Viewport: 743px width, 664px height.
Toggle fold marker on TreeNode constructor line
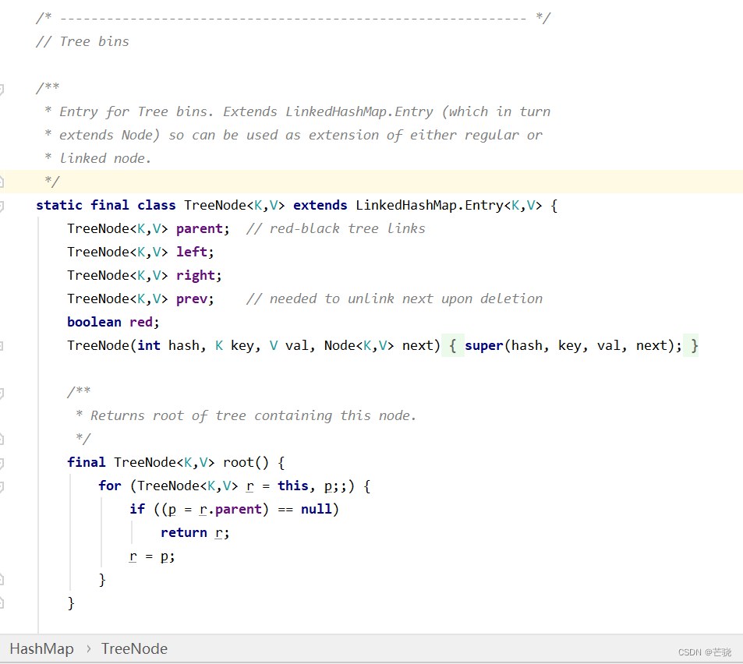point(2,346)
